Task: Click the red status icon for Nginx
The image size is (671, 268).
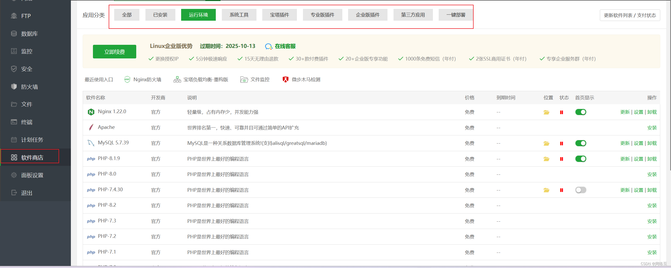Action: [561, 112]
